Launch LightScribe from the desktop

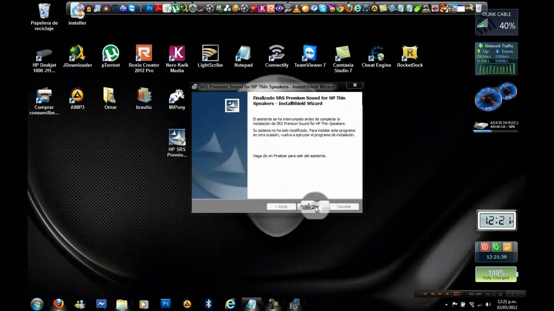[x=210, y=57]
